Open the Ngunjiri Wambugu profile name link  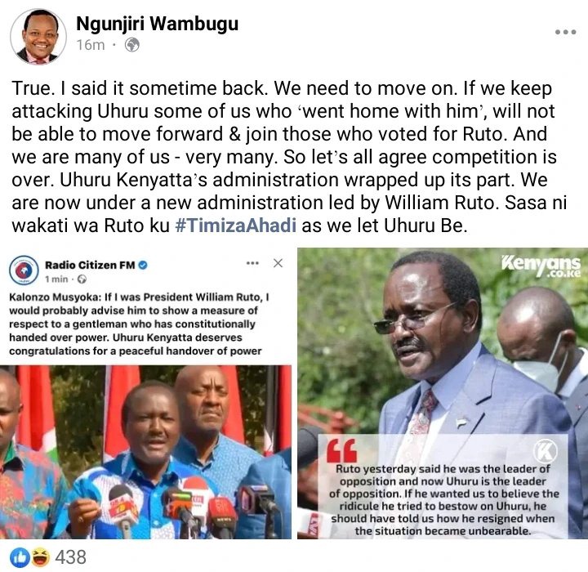pyautogui.click(x=157, y=23)
